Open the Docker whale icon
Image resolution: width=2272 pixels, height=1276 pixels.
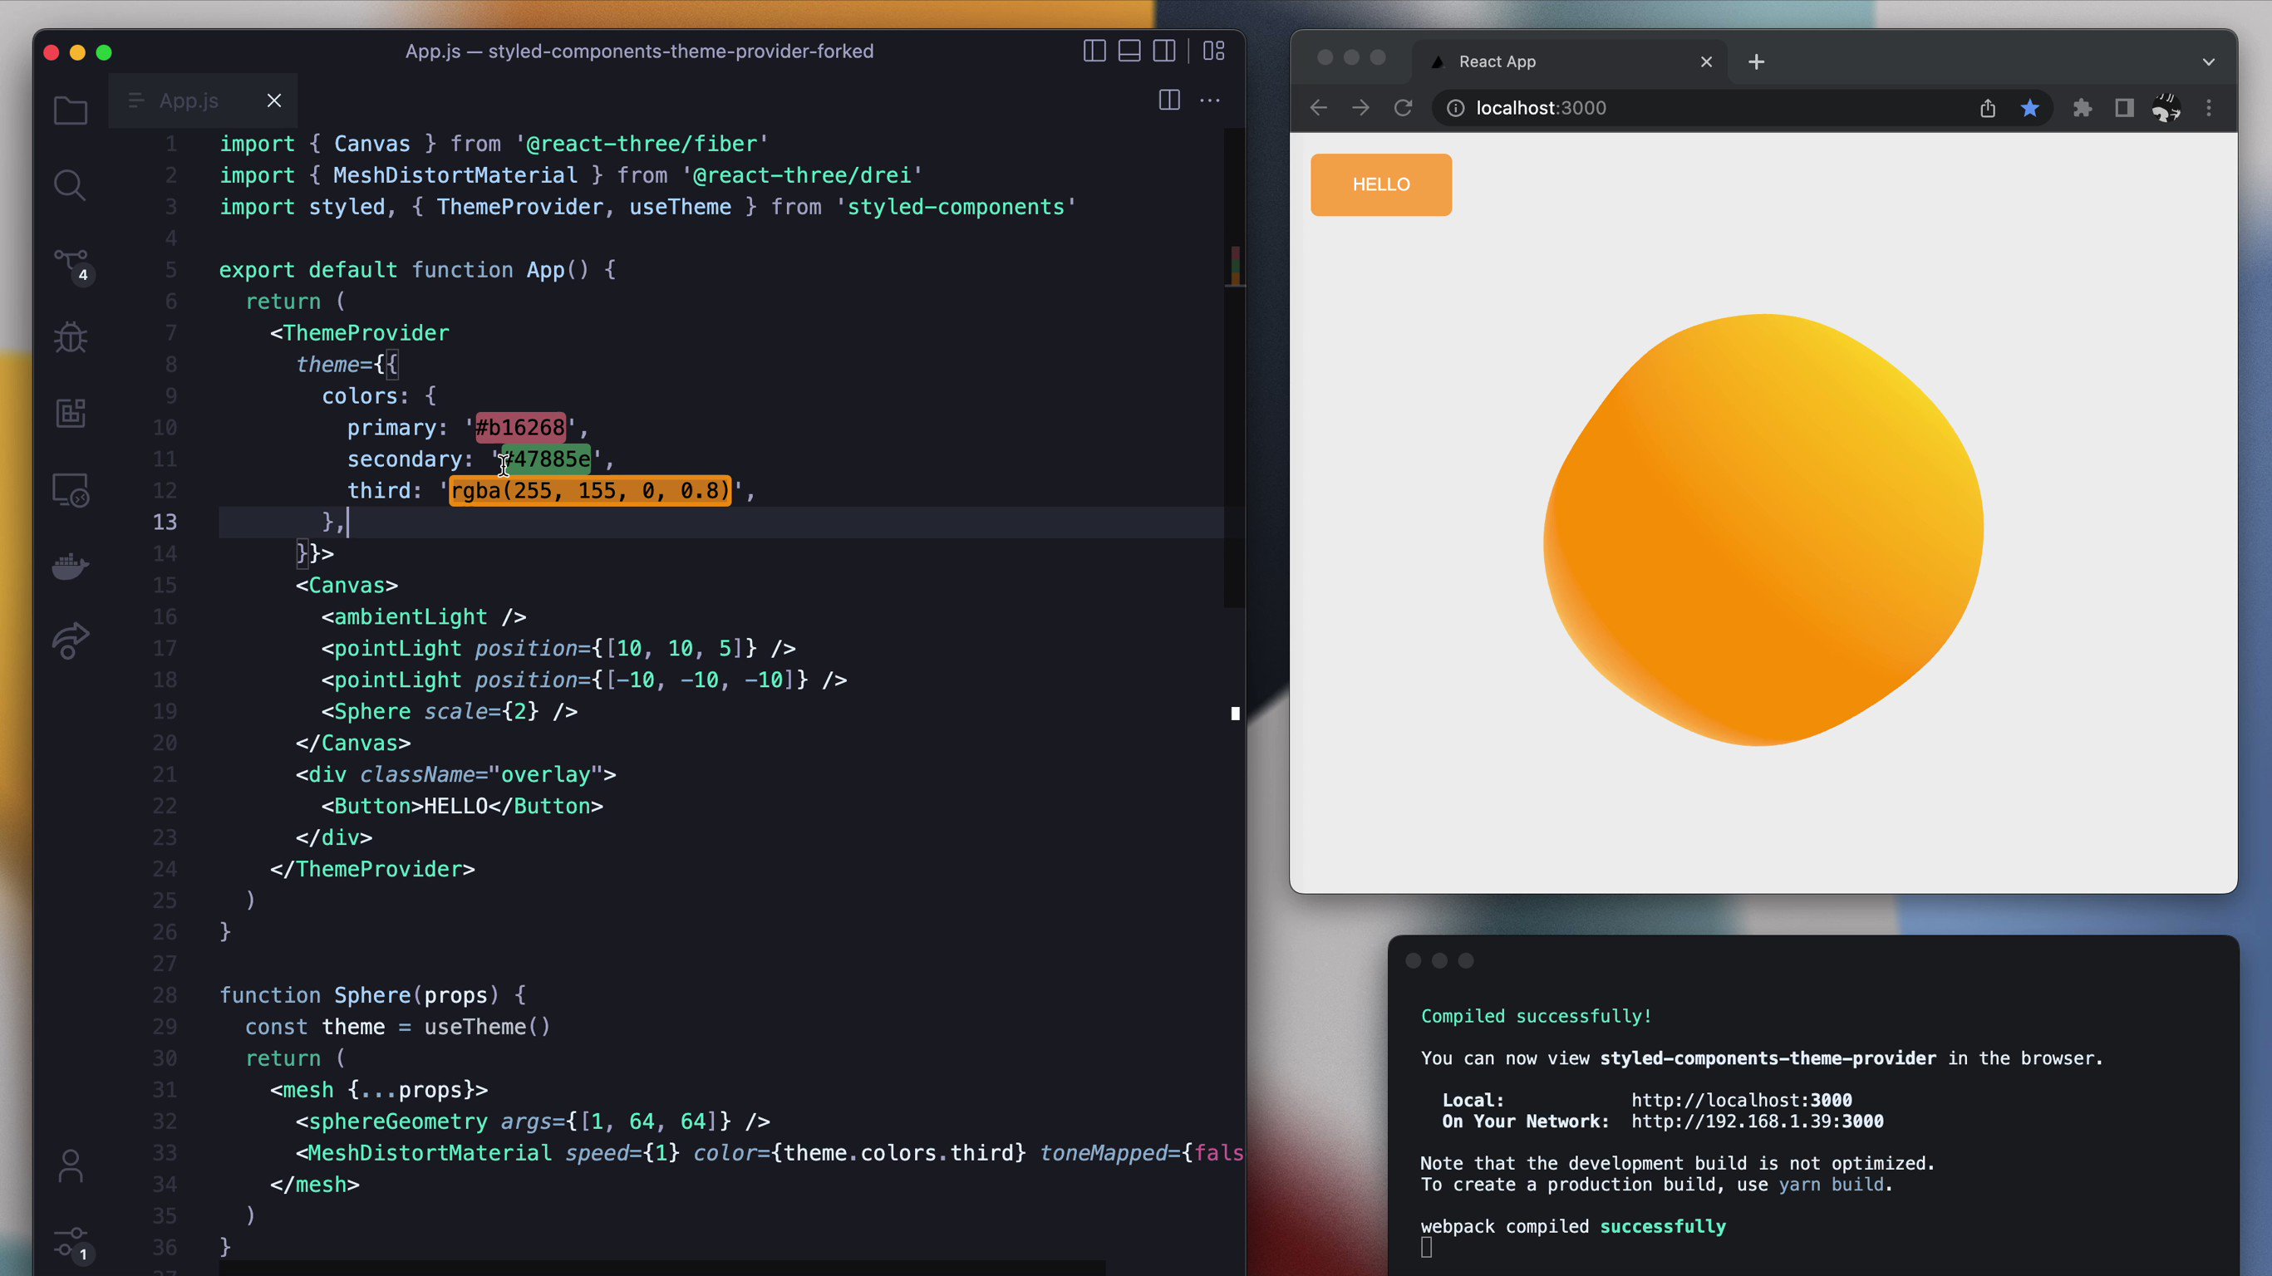tap(71, 566)
